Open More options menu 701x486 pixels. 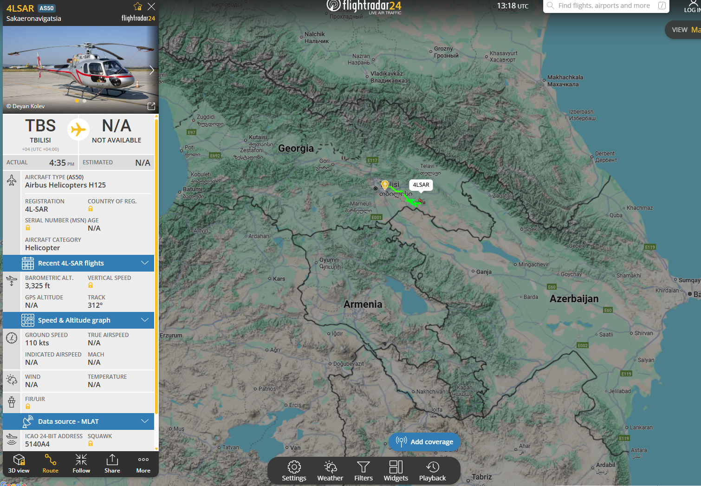point(143,464)
